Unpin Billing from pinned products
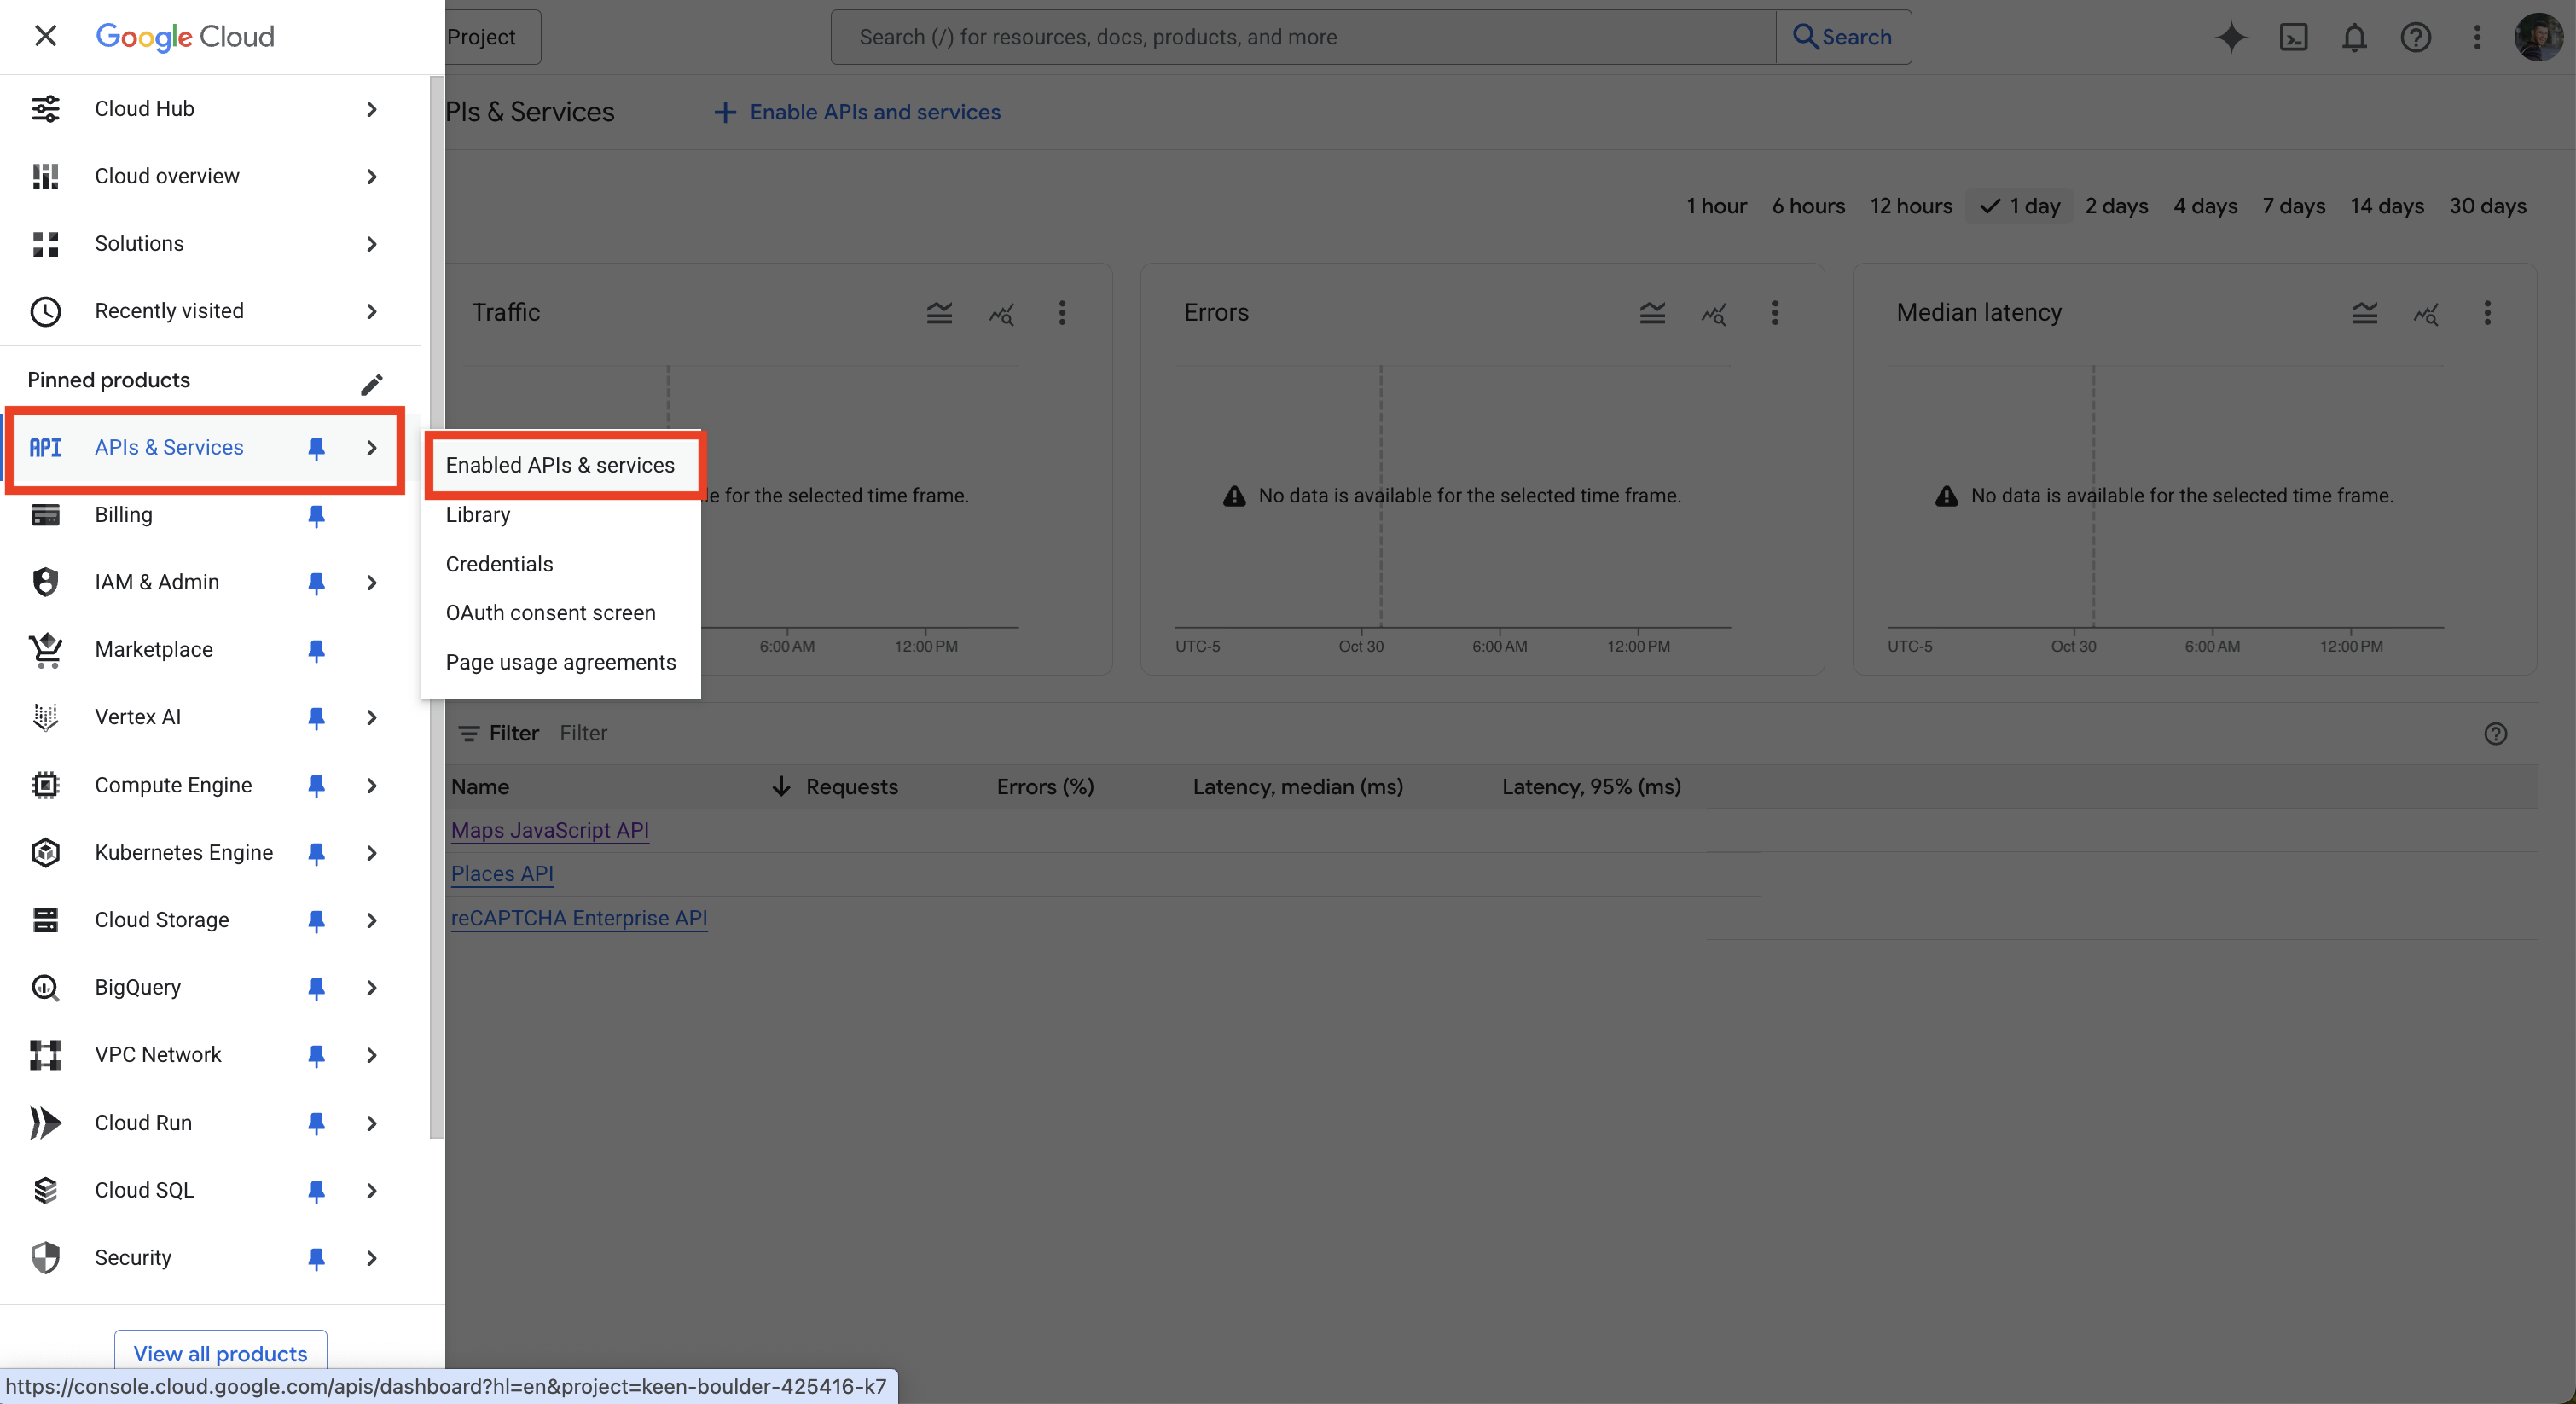Viewport: 2576px width, 1404px height. (316, 515)
